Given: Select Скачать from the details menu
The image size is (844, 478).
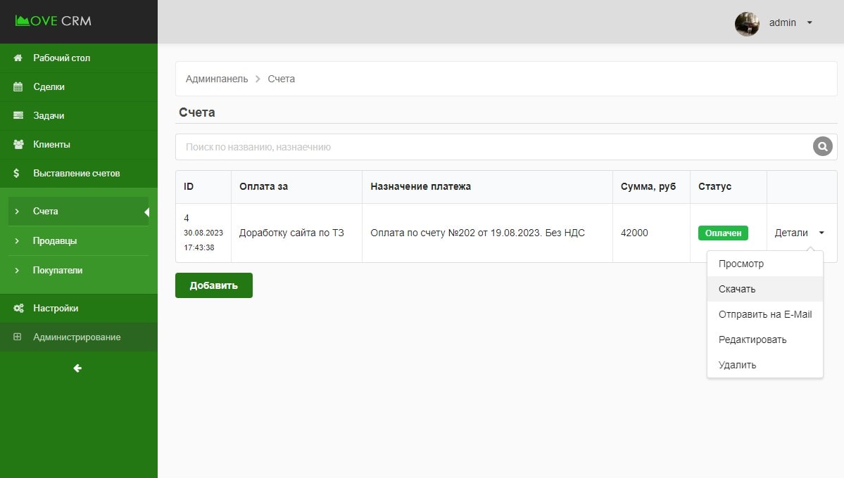Looking at the screenshot, I should pos(737,289).
